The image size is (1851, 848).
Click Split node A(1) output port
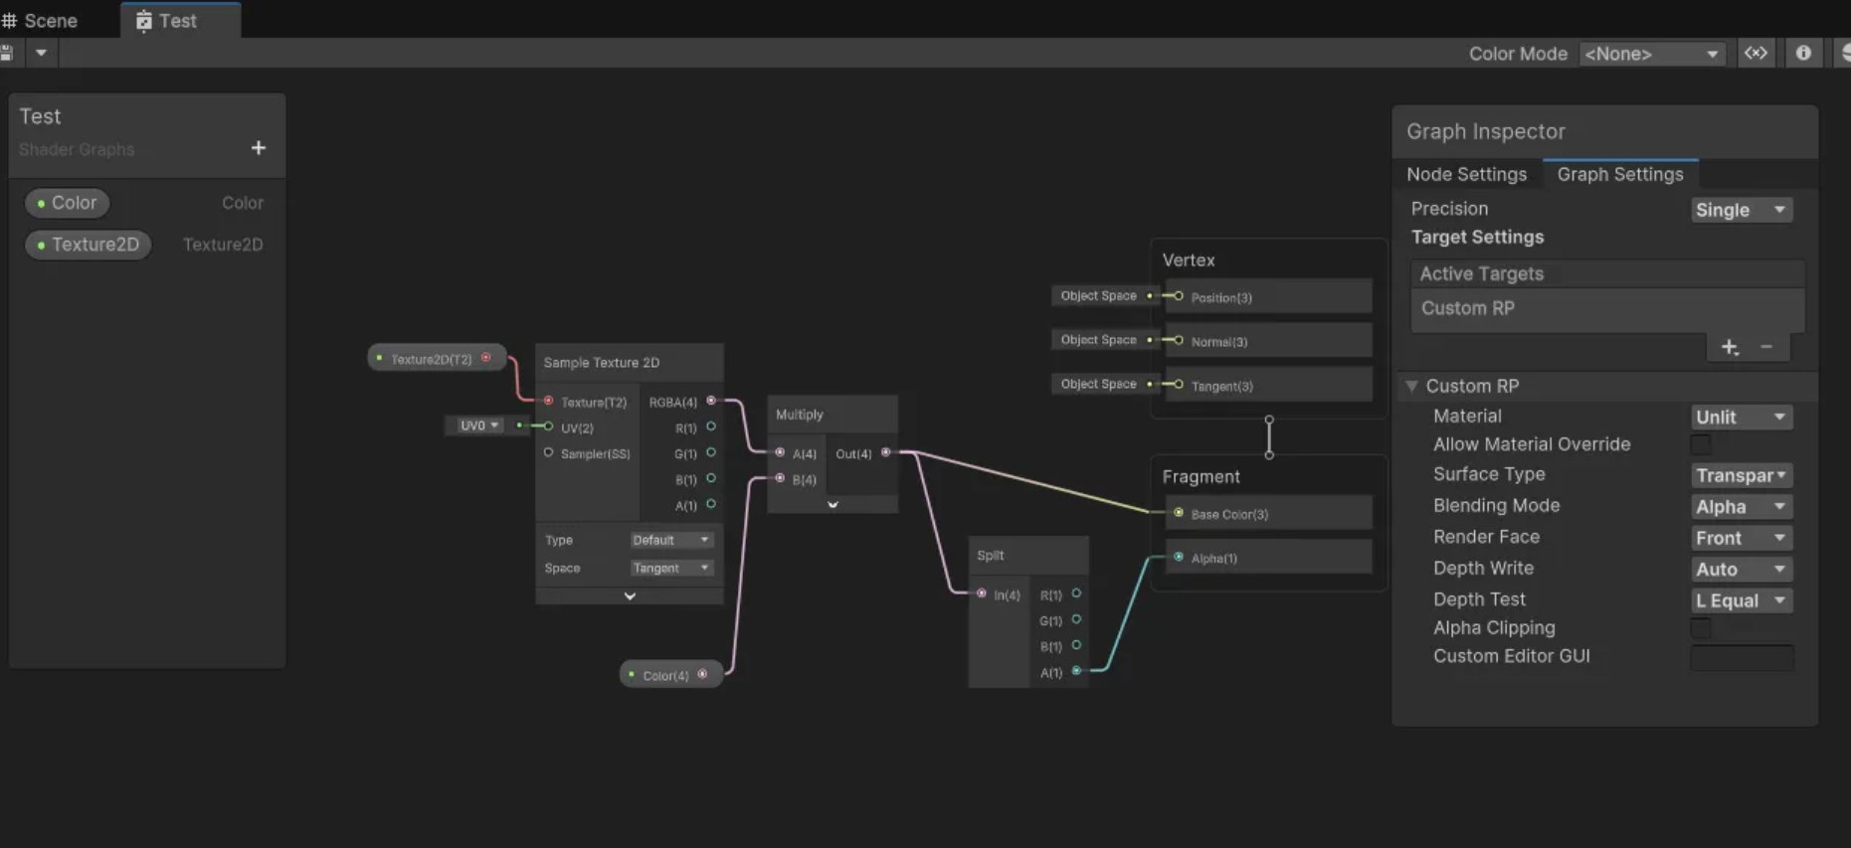[1076, 671]
